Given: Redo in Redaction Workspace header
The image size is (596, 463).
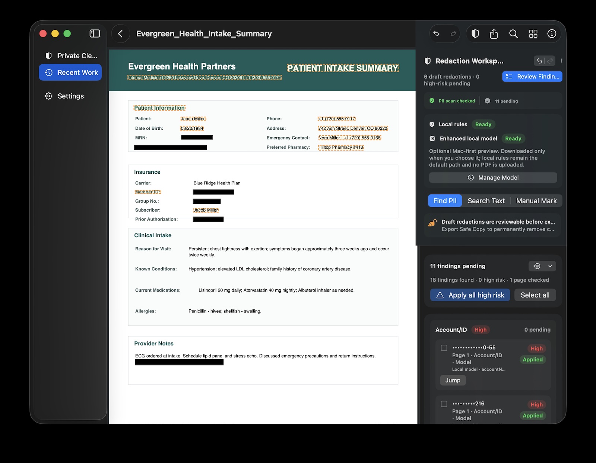Looking at the screenshot, I should 550,61.
